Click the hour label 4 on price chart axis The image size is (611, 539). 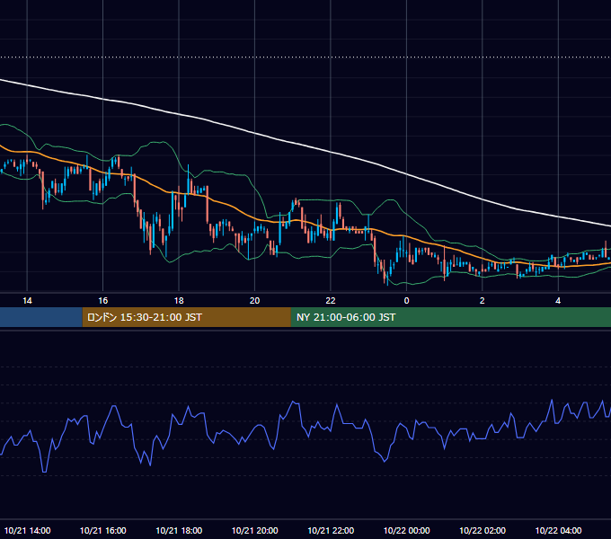[558, 301]
